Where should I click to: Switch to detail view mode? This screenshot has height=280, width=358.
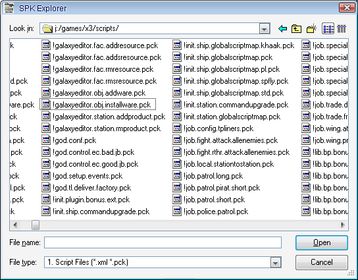tap(342, 29)
